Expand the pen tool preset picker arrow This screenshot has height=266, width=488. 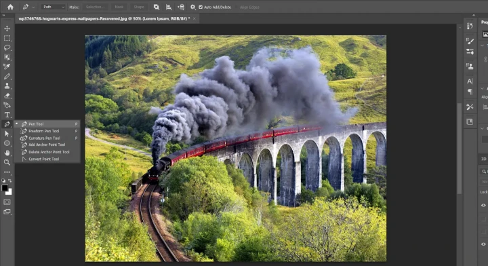pos(33,7)
